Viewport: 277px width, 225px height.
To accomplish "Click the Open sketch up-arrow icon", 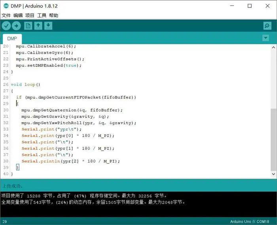I will coord(38,26).
